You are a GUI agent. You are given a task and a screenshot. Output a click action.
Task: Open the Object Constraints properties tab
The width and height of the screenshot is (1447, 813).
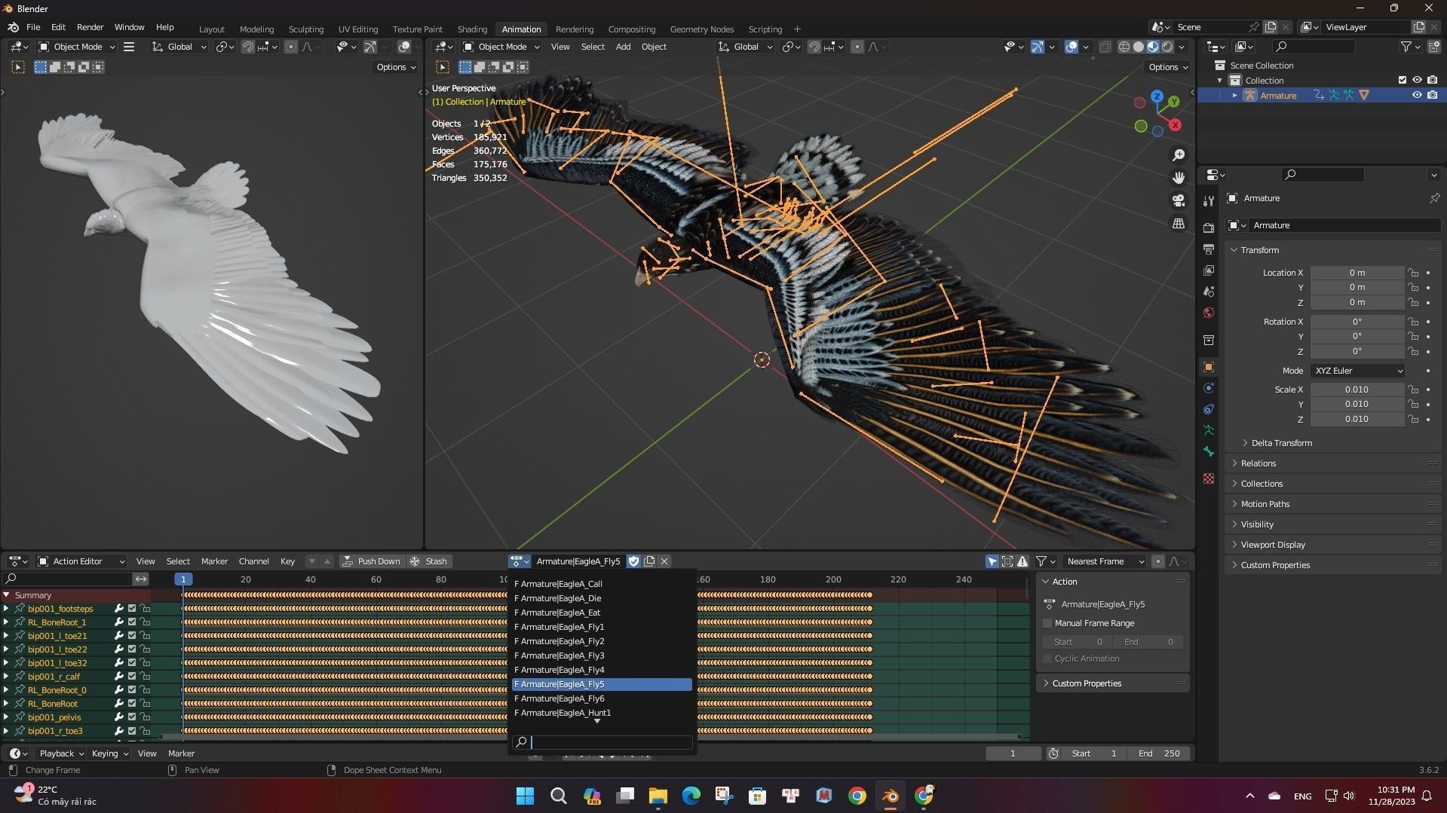[1209, 409]
